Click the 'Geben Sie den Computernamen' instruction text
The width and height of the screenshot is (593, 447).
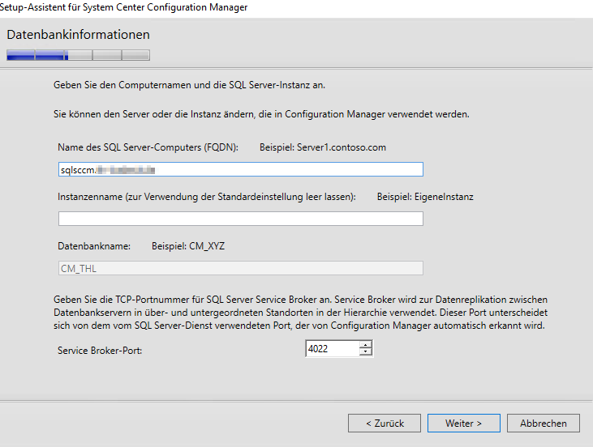189,85
